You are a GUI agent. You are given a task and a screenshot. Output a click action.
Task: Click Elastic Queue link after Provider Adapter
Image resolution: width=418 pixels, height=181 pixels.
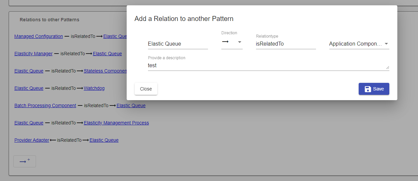click(104, 140)
